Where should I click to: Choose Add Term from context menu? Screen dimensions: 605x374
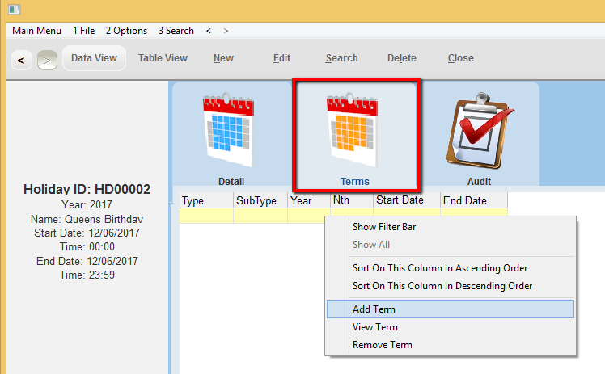pyautogui.click(x=374, y=309)
